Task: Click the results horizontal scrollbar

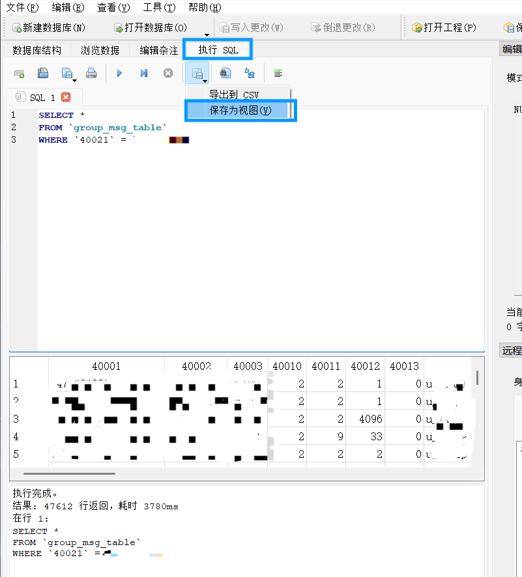Action: (69, 473)
